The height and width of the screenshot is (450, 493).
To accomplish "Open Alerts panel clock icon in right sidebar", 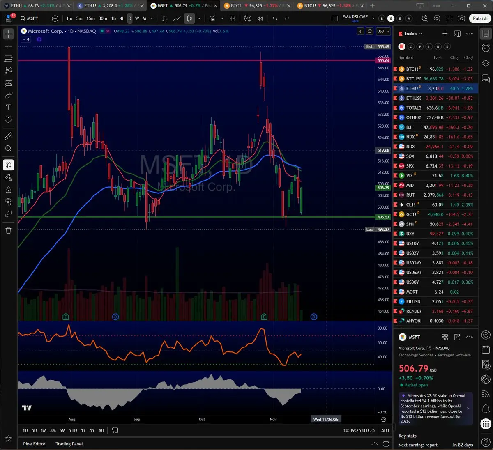I will (x=486, y=48).
